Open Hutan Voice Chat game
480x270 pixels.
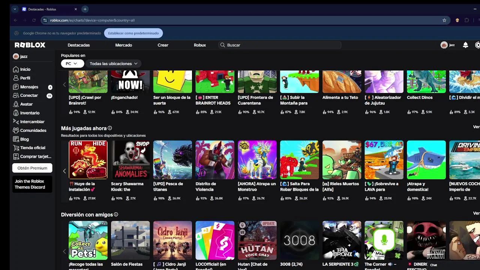257,240
